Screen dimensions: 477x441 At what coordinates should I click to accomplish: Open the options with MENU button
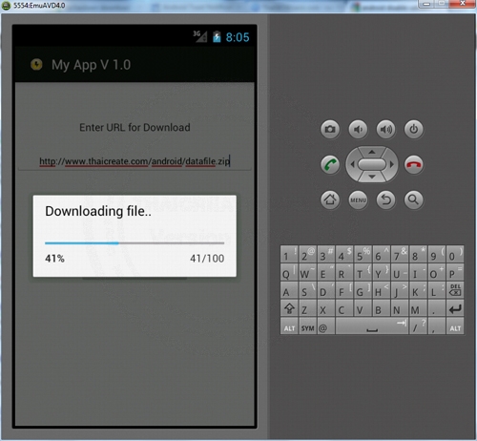click(358, 199)
